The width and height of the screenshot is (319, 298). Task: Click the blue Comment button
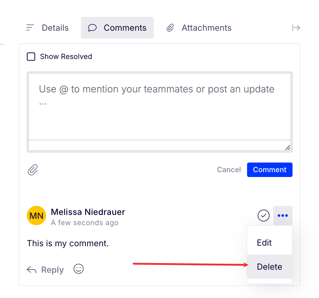coord(270,170)
